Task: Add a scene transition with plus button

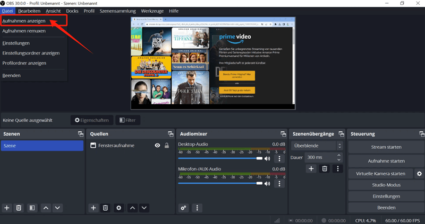Action: [x=311, y=168]
